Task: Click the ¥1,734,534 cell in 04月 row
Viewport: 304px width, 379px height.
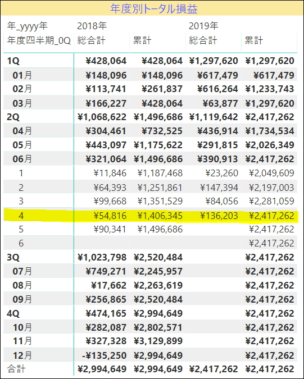Action: pos(270,131)
